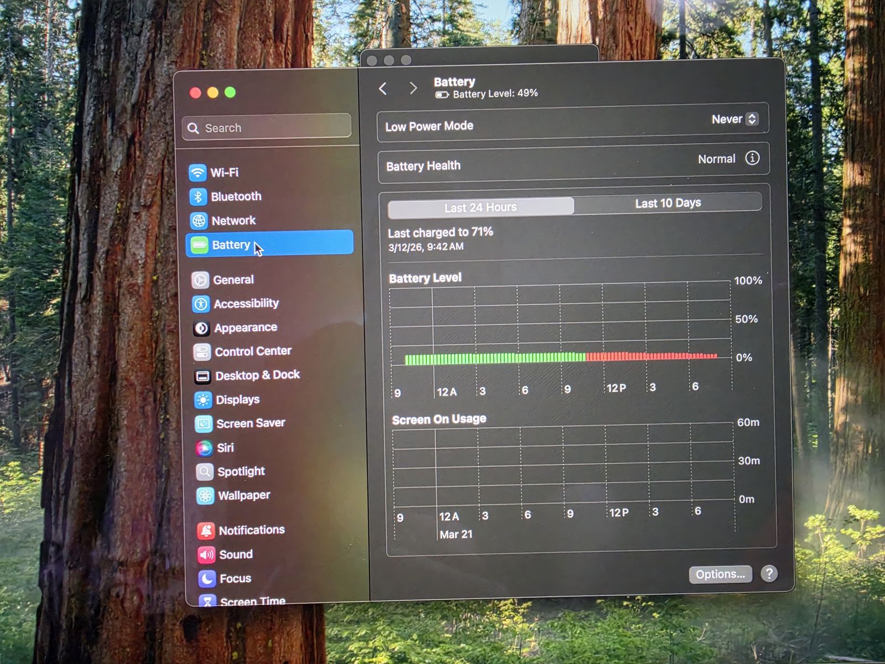Open the Network globe icon
The image size is (885, 664).
199,221
